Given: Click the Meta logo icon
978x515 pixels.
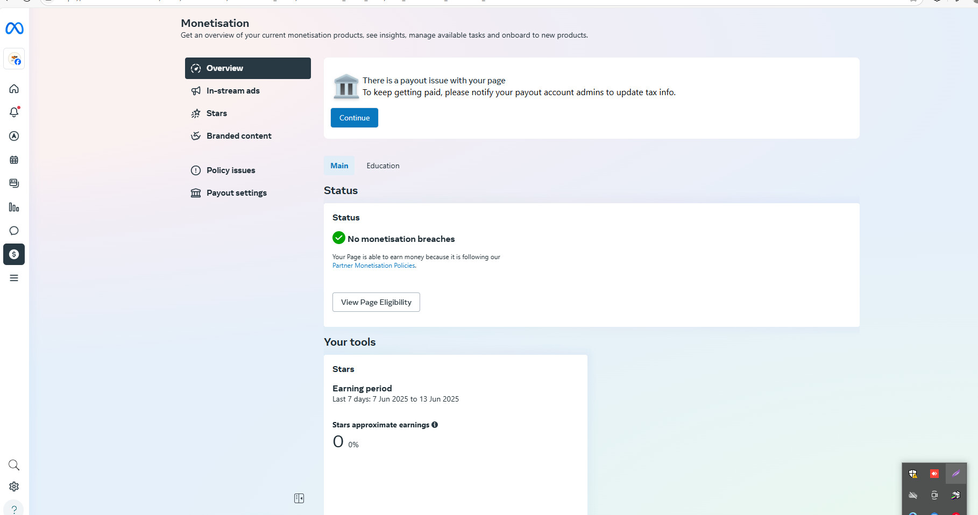Looking at the screenshot, I should point(15,28).
